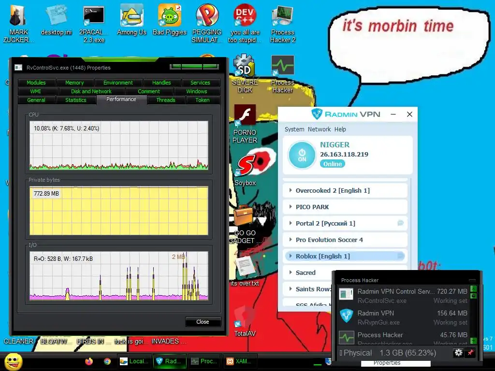Expand the PICO PARK network

291,207
